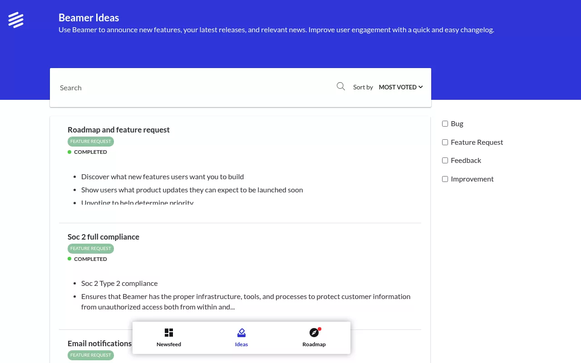Screen dimensions: 581x363
Task: Click Completed status under Roadmap and feature request
Action: (87, 152)
